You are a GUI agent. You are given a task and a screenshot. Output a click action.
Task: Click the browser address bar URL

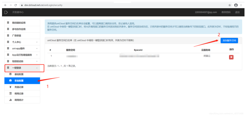[43, 5]
